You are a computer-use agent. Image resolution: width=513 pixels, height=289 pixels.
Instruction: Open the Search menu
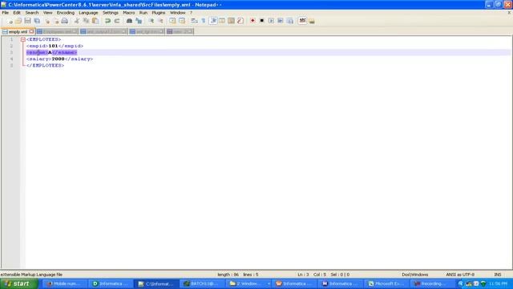point(32,13)
